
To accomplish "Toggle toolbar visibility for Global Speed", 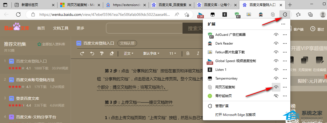I will (x=276, y=61).
